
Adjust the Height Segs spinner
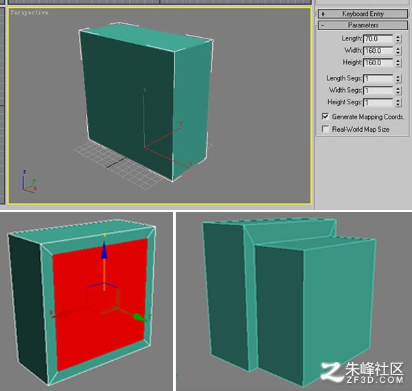coord(398,102)
